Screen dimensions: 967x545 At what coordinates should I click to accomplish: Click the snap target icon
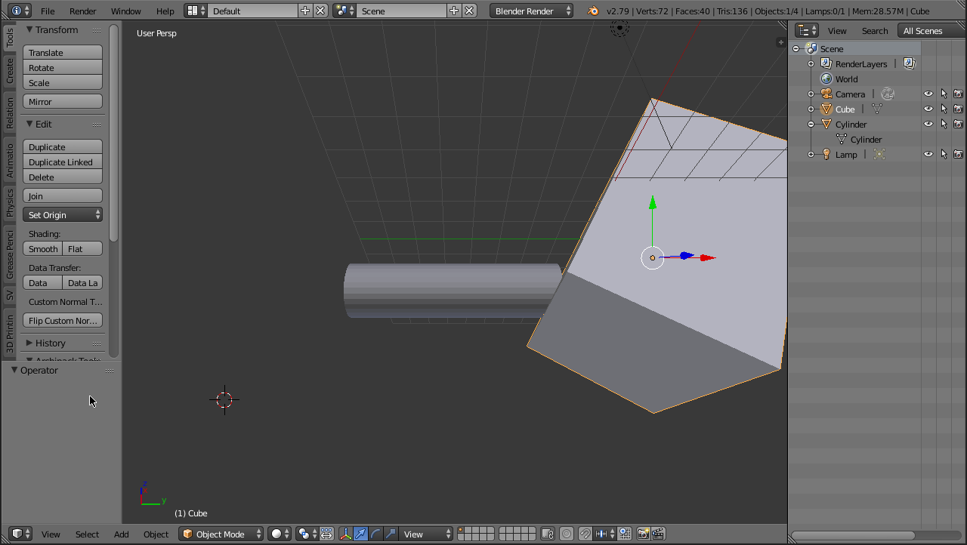pos(625,534)
